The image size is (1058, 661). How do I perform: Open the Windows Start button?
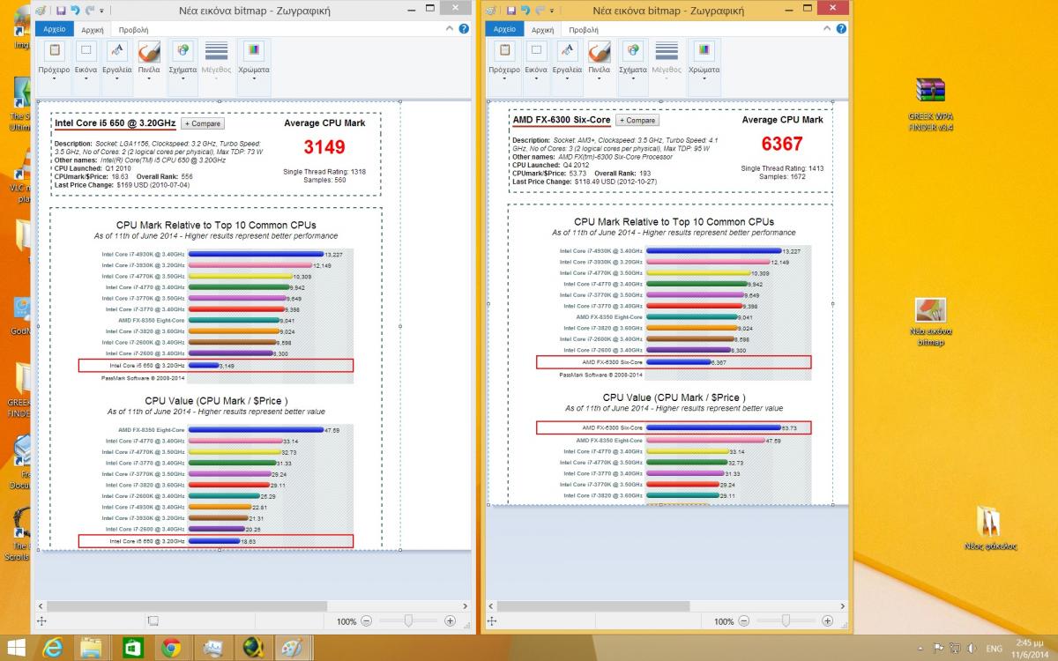click(x=17, y=648)
